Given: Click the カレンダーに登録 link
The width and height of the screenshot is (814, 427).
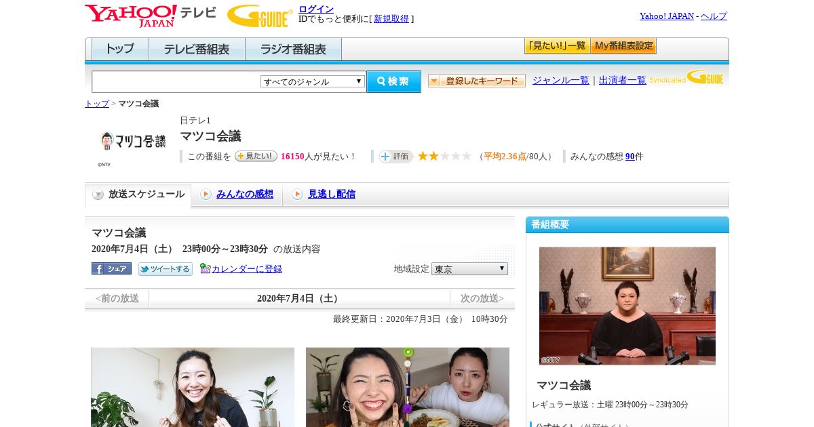Looking at the screenshot, I should [247, 269].
